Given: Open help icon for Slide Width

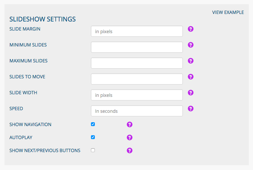Looking at the screenshot, I should pos(191,93).
